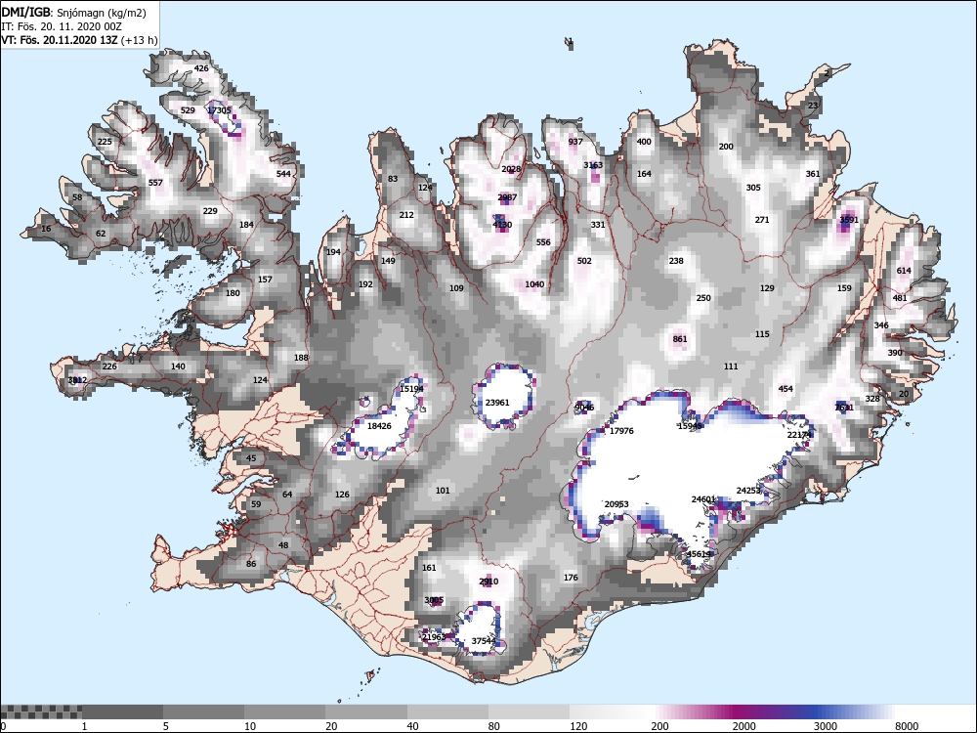The width and height of the screenshot is (977, 733).
Task: Click the snow value '426'
Action: (201, 68)
